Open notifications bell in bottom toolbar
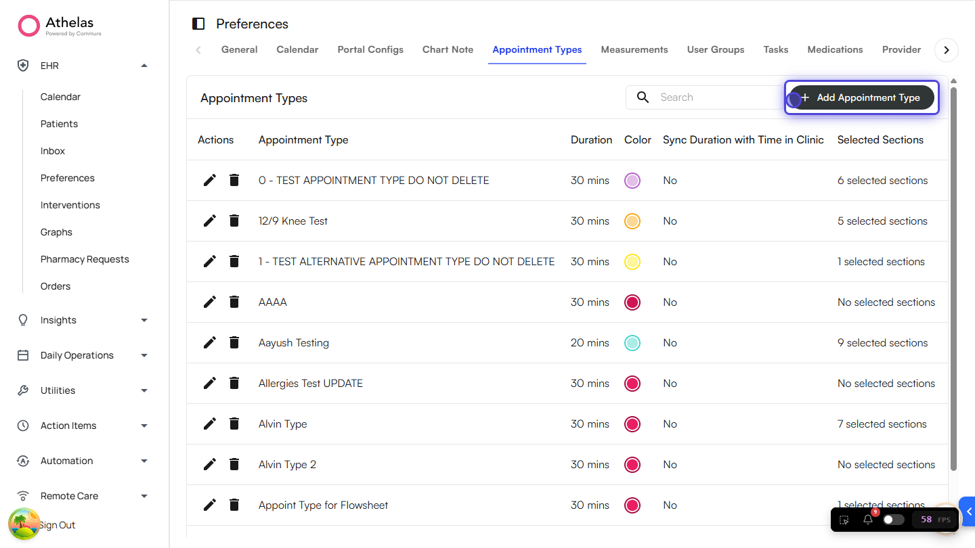Image resolution: width=975 pixels, height=548 pixels. [868, 520]
